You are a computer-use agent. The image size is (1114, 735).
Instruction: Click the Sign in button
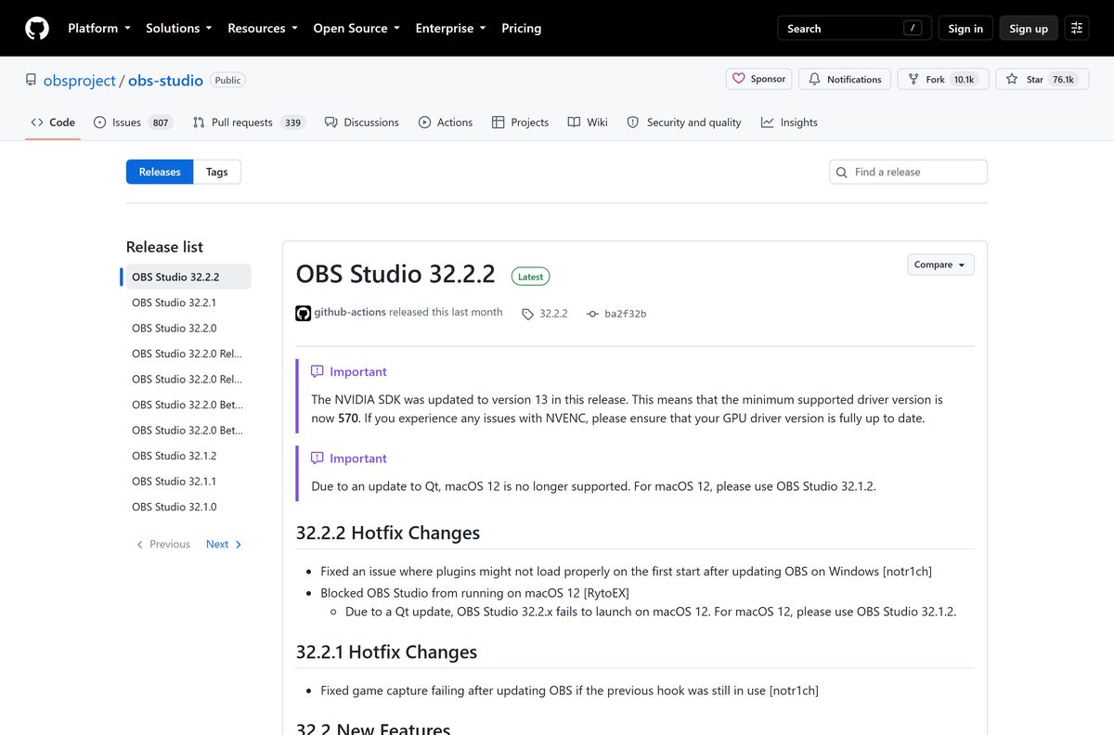tap(965, 28)
